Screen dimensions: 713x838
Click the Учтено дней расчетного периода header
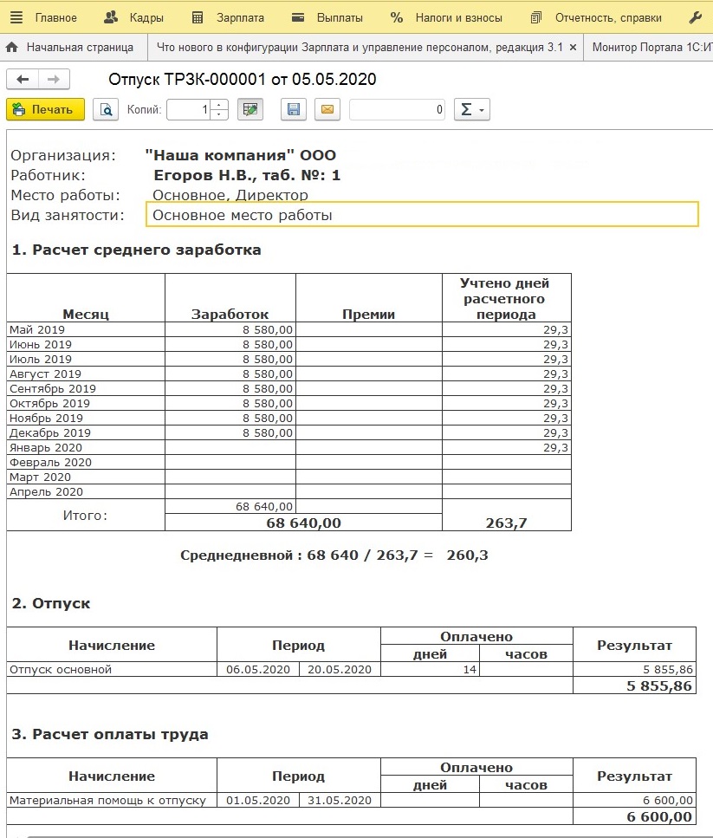coord(505,298)
